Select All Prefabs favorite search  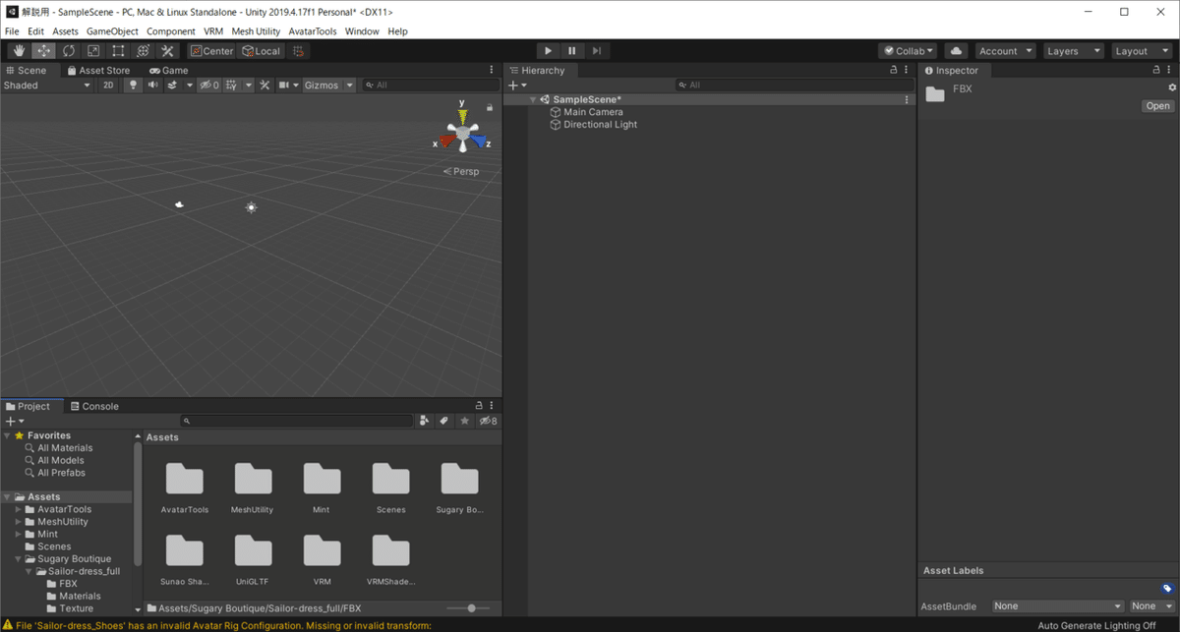61,473
